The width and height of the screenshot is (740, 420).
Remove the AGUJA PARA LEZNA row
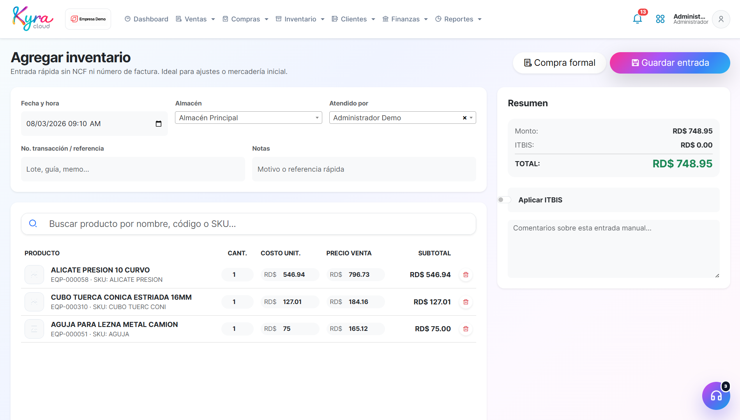[466, 329]
